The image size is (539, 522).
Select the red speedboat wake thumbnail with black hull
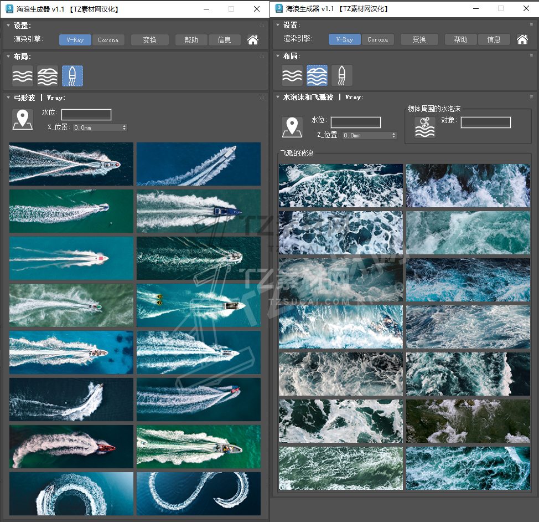click(71, 447)
